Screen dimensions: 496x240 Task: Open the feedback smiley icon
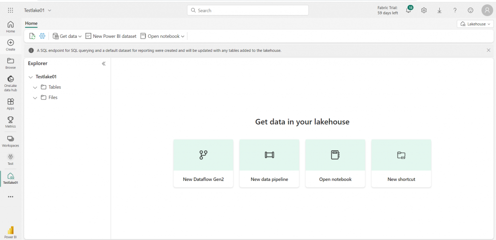click(x=470, y=11)
